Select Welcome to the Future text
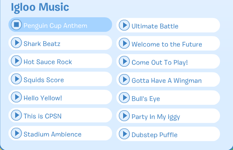The image size is (233, 150). 167,45
